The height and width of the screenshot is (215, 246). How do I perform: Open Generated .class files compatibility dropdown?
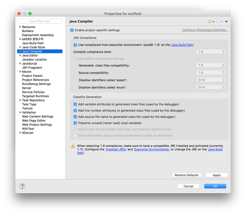(x=211, y=65)
